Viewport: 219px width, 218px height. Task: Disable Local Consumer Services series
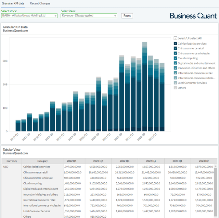176,83
